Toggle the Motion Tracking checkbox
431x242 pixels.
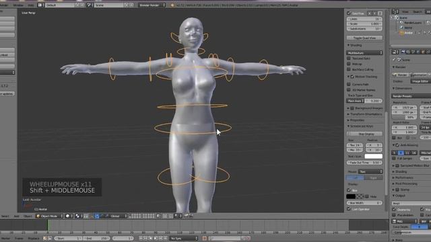pos(352,77)
